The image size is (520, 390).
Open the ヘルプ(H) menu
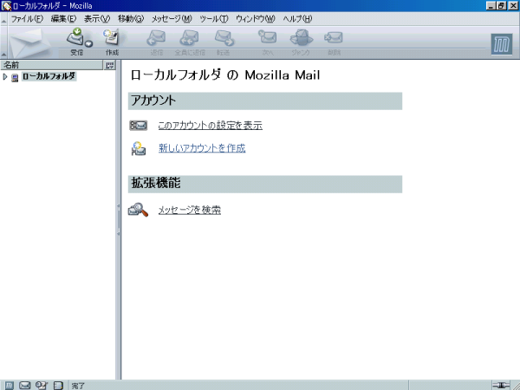click(297, 19)
